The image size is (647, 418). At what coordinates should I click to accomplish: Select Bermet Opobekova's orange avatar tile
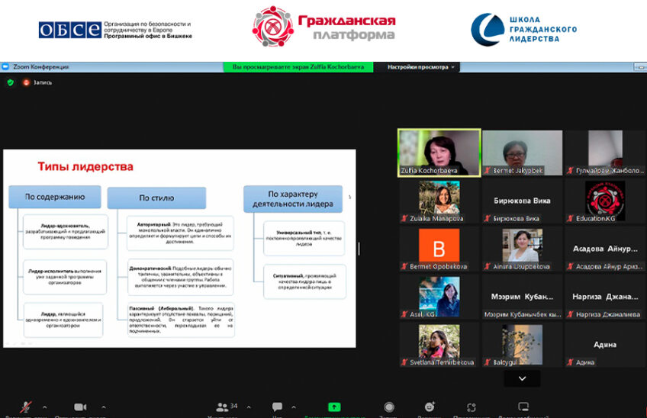[439, 249]
